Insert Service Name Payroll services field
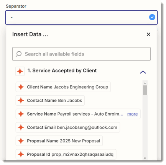This screenshot has width=166, height=165. click(78, 114)
